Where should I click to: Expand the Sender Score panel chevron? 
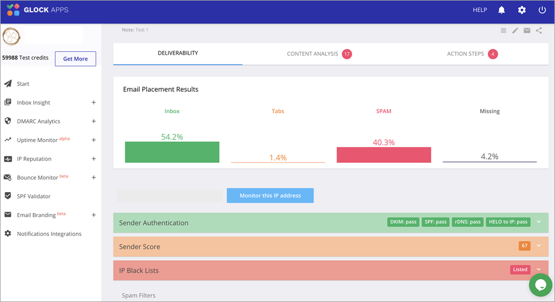pyautogui.click(x=539, y=246)
